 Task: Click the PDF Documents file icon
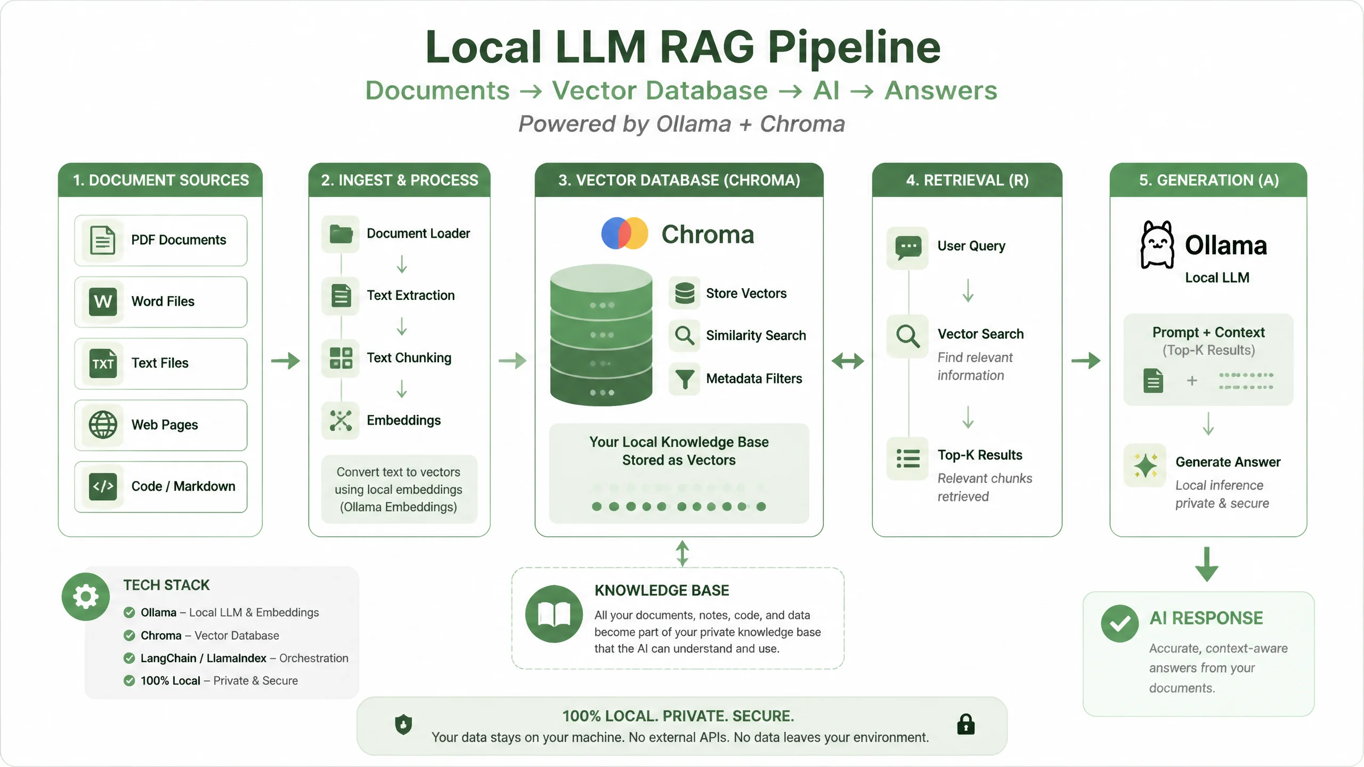pos(103,240)
